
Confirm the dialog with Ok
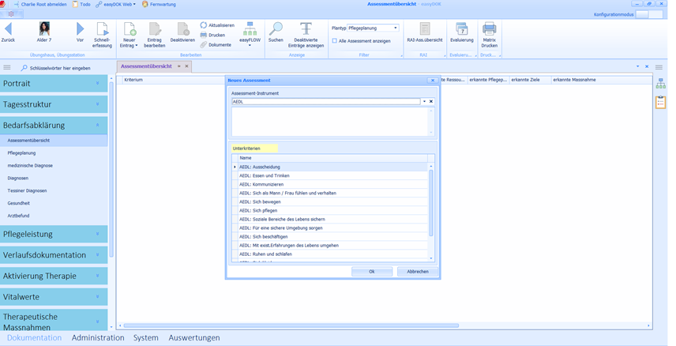point(372,272)
